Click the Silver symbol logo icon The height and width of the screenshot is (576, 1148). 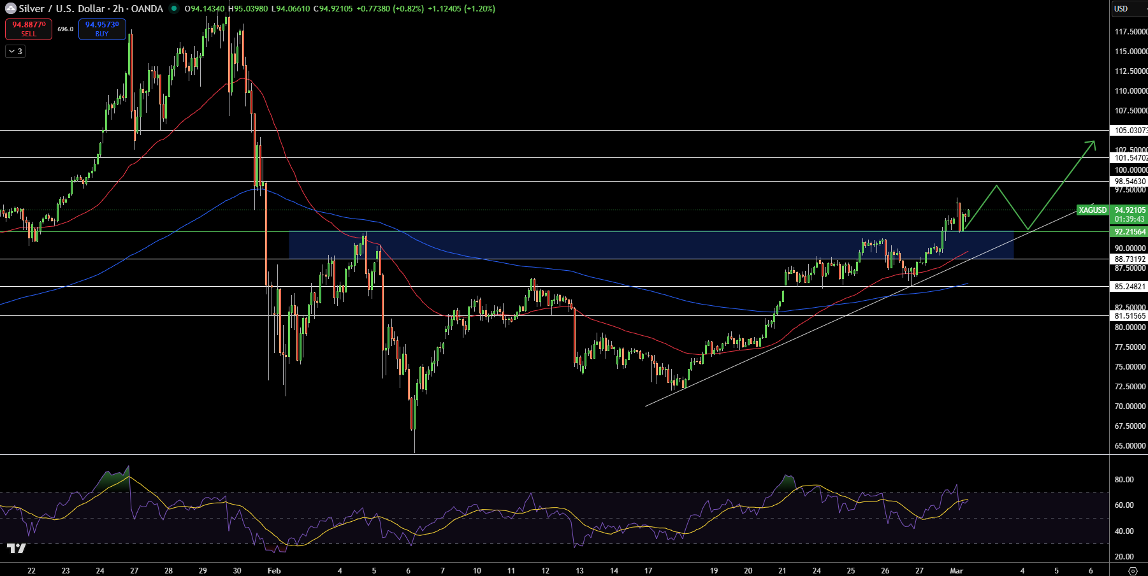point(11,9)
